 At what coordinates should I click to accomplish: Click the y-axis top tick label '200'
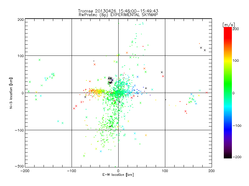(21, 20)
